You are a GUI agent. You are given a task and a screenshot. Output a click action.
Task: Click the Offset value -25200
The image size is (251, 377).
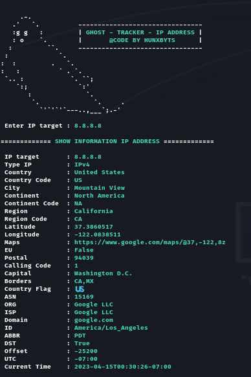tap(86, 351)
